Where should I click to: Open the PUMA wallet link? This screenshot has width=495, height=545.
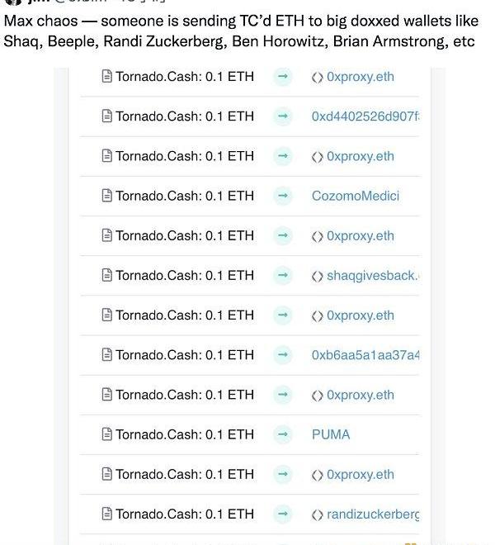[x=331, y=434]
